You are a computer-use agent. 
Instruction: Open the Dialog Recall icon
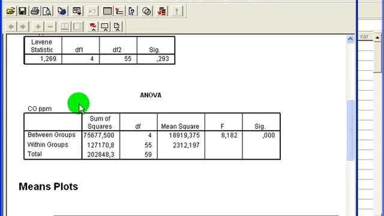point(77,11)
